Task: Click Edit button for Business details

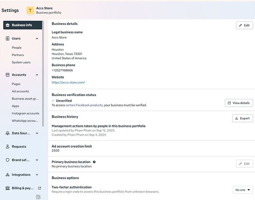Action: [244, 25]
